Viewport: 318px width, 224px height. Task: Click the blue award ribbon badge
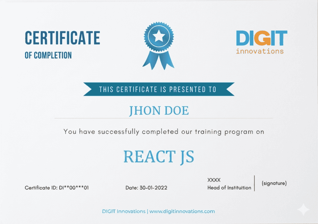[x=158, y=46]
